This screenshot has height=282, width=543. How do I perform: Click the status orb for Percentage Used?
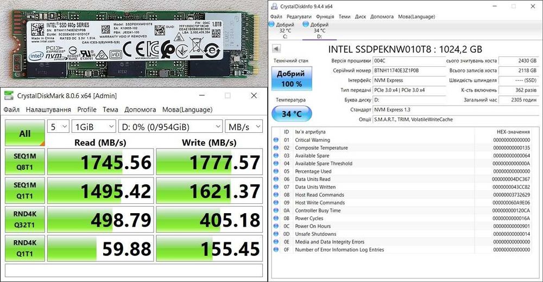(276, 171)
